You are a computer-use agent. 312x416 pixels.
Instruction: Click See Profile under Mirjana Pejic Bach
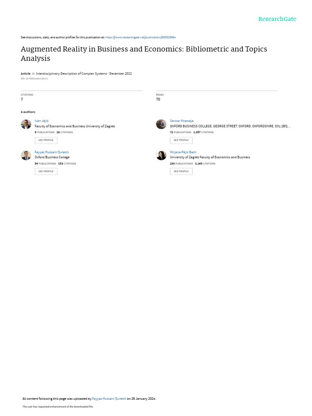181,171
